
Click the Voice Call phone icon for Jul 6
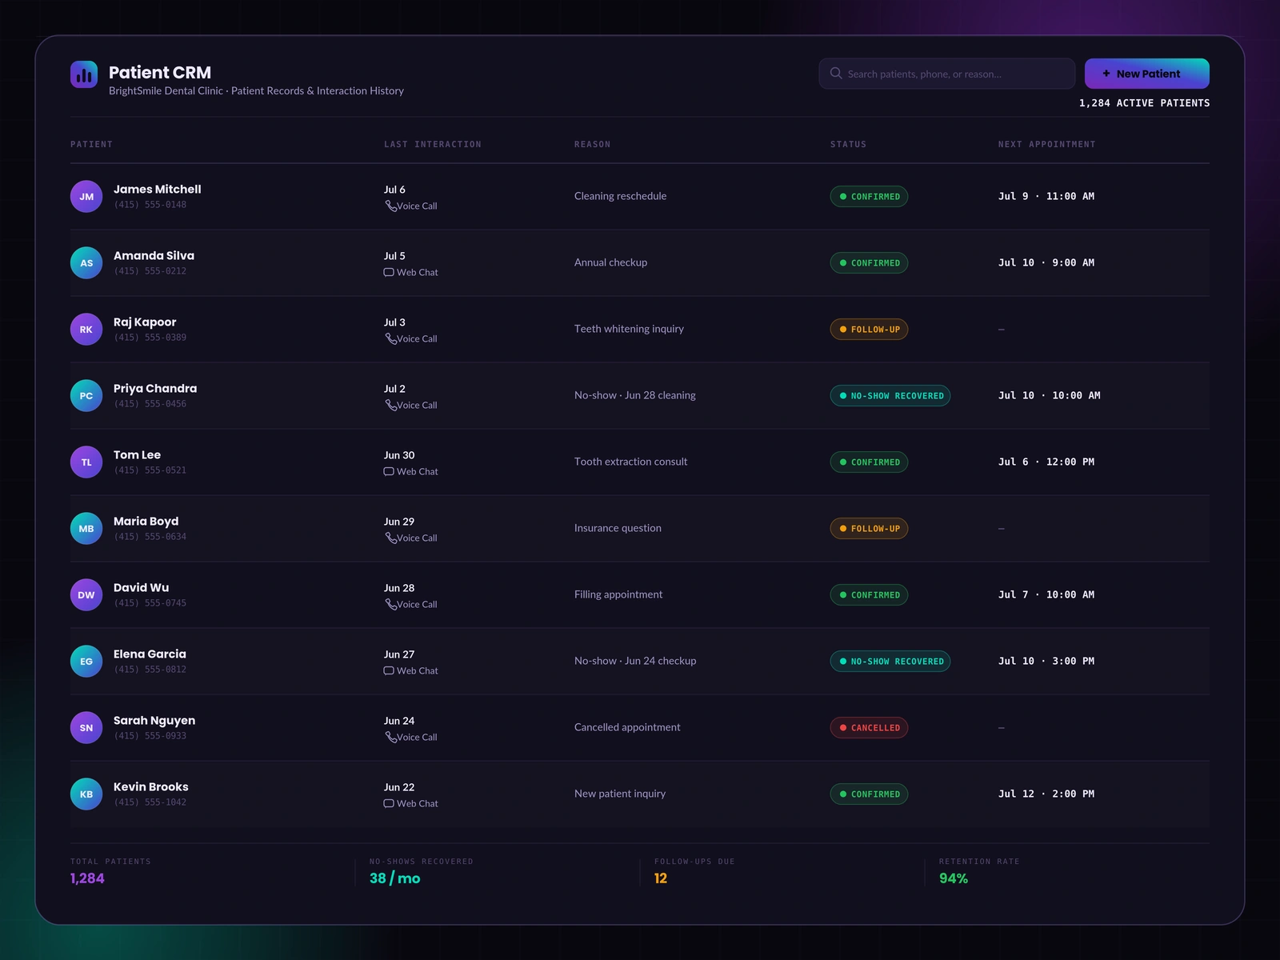(390, 206)
